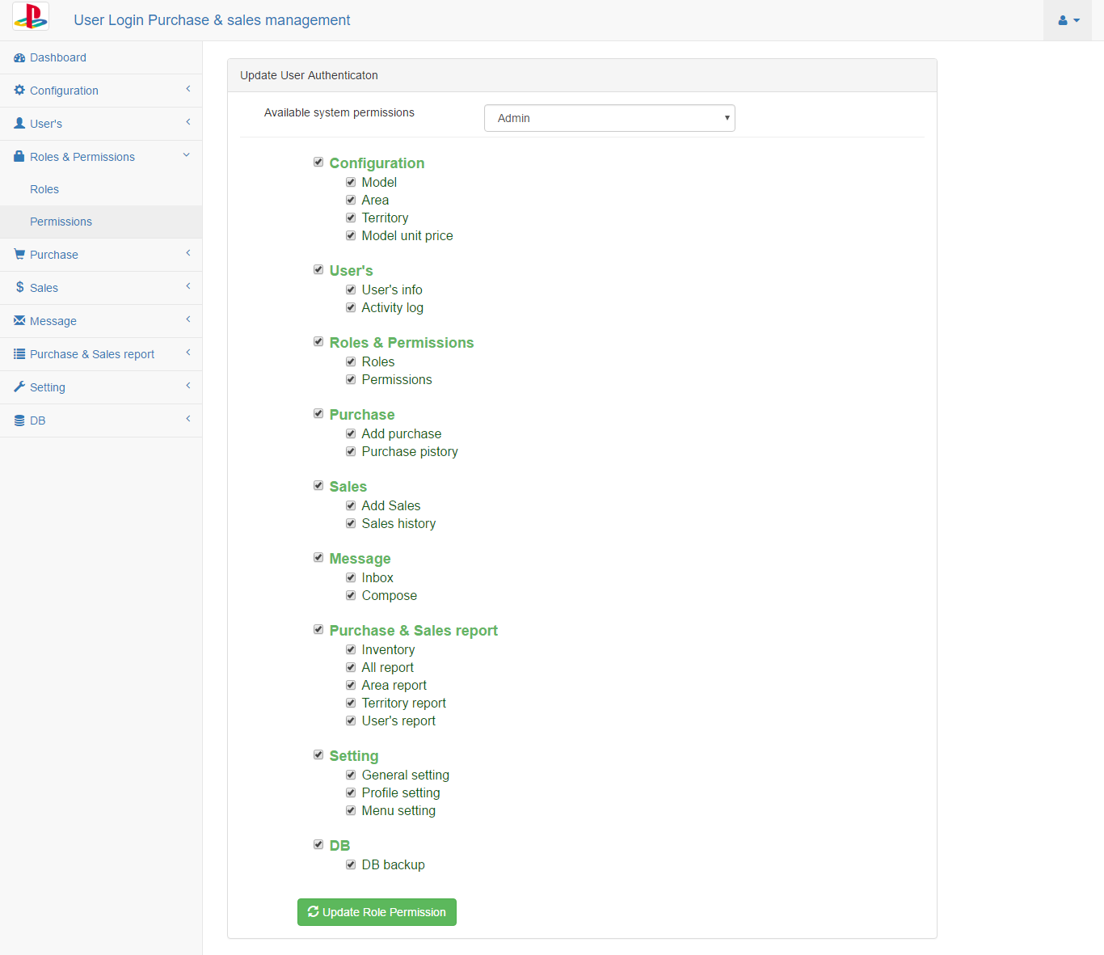Select the Permissions submenu item
The image size is (1104, 955).
[101, 222]
